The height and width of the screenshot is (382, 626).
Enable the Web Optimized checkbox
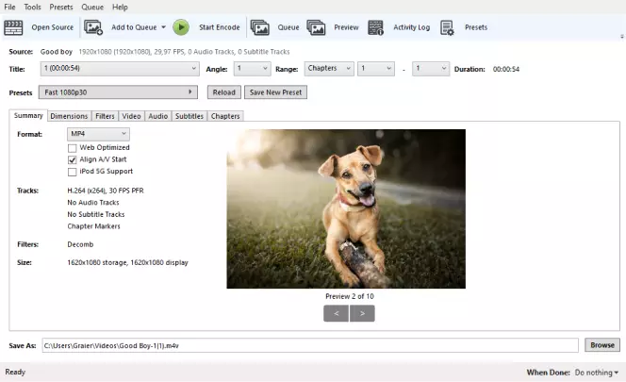coord(73,148)
